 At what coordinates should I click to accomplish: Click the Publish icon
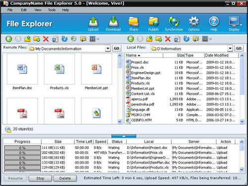click(153, 24)
